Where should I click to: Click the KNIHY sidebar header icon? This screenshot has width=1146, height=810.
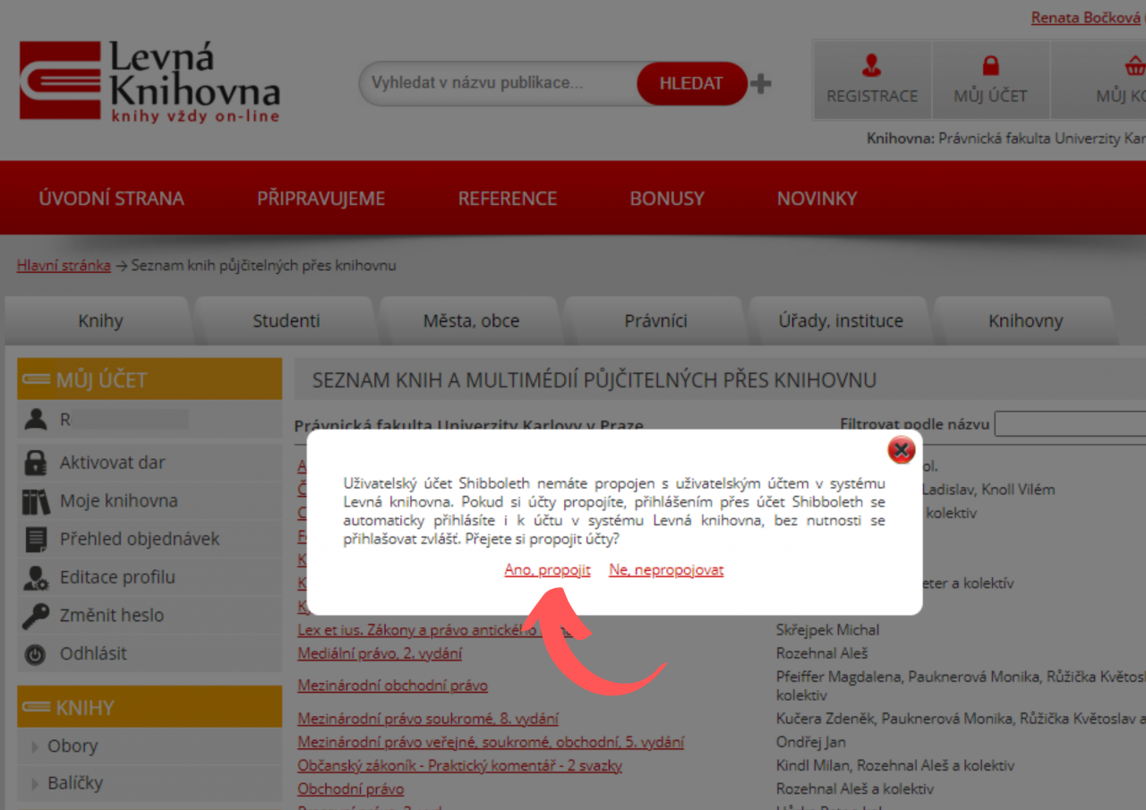[x=37, y=707]
